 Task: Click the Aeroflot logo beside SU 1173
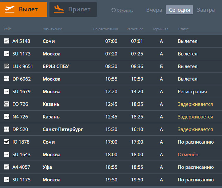7,54
